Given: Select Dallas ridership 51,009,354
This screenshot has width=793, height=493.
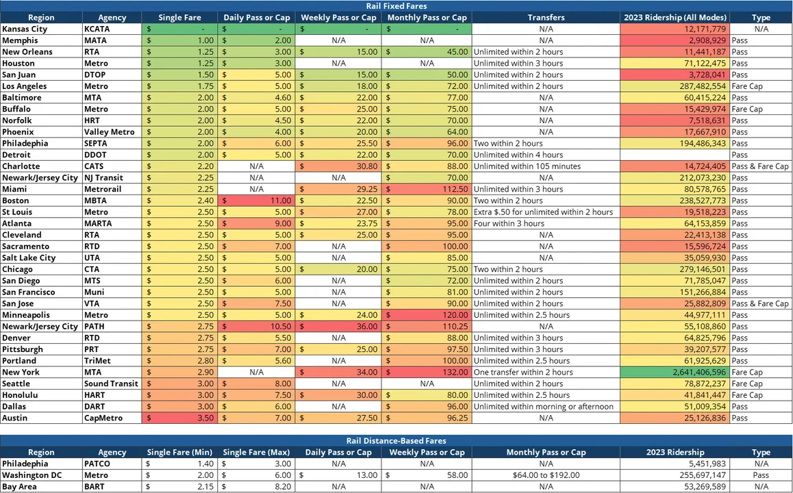Looking at the screenshot, I should tap(675, 407).
